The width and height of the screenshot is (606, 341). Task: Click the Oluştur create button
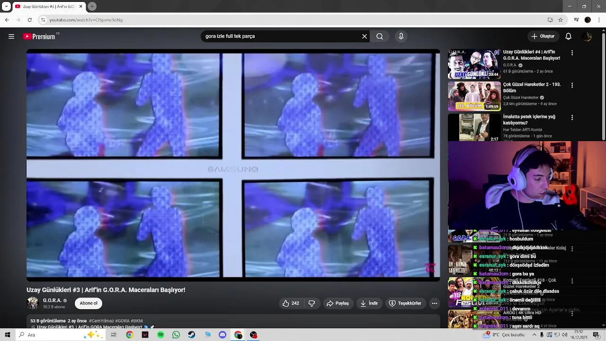(x=543, y=36)
